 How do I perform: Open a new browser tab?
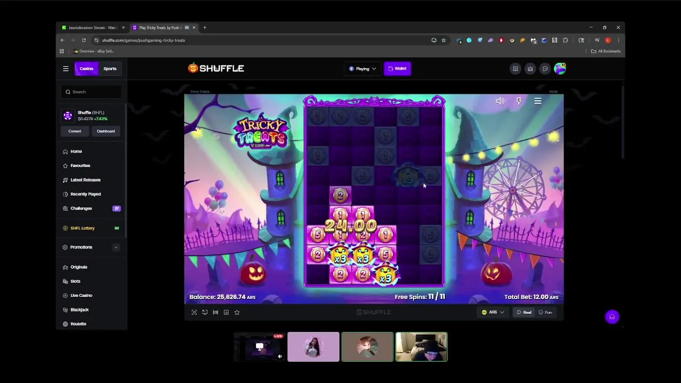[204, 28]
